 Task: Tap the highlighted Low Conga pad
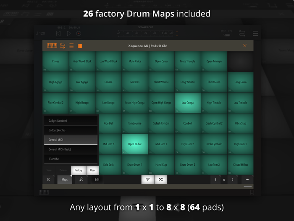[x=187, y=103]
